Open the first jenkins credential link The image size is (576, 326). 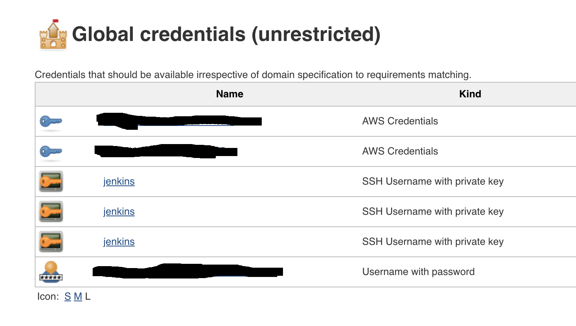point(119,182)
